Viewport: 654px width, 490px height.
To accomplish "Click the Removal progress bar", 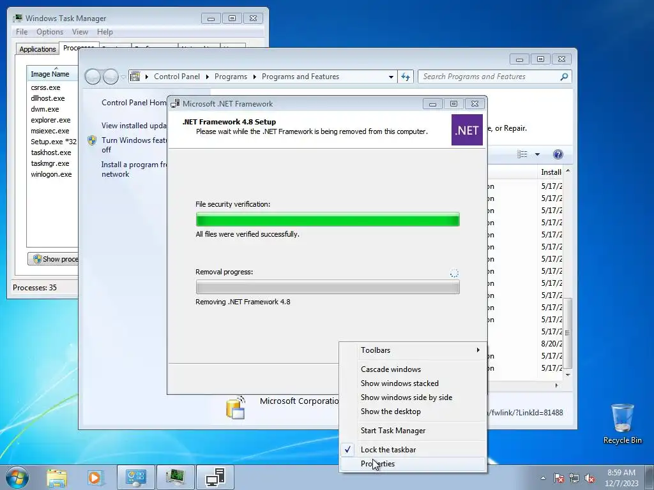I will pyautogui.click(x=328, y=286).
